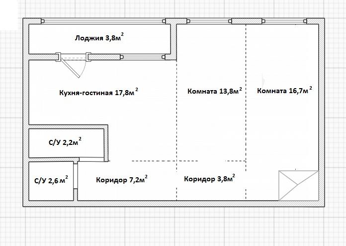Click the top window of Комната 13,8
The height and width of the screenshot is (246, 346).
tap(209, 21)
